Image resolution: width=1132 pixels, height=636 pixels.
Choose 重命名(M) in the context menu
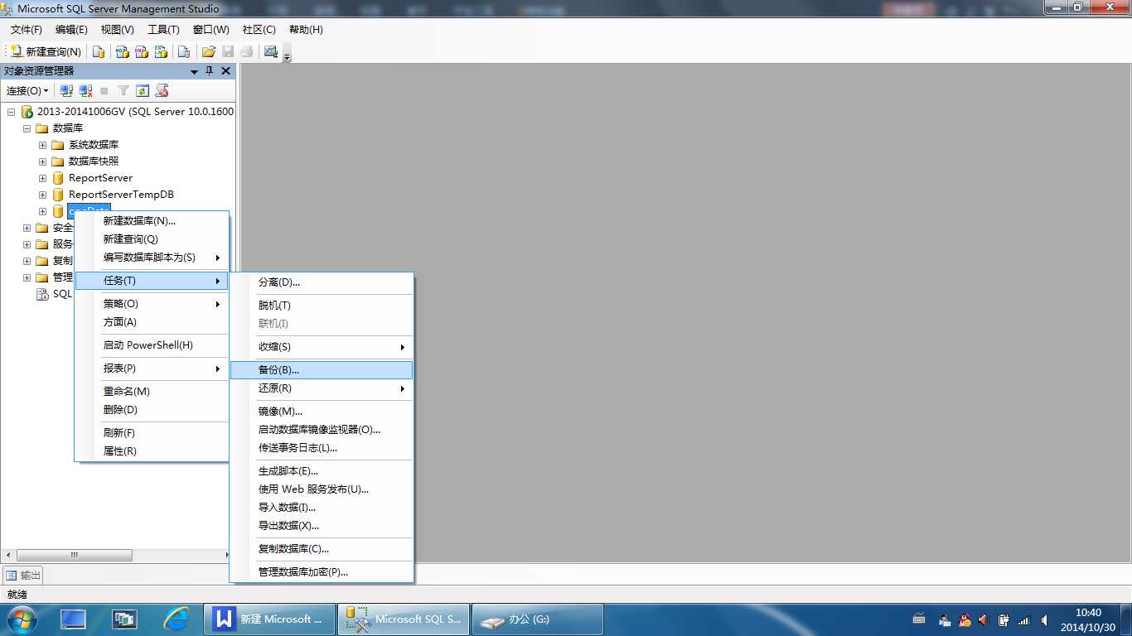[x=152, y=392]
